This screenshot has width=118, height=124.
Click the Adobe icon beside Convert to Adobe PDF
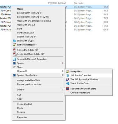point(14,50)
